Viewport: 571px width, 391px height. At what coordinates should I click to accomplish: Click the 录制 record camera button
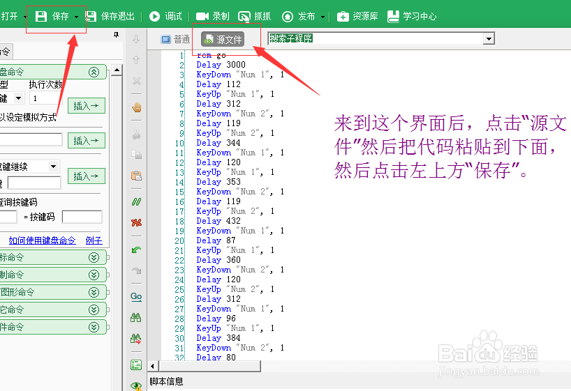click(x=213, y=16)
